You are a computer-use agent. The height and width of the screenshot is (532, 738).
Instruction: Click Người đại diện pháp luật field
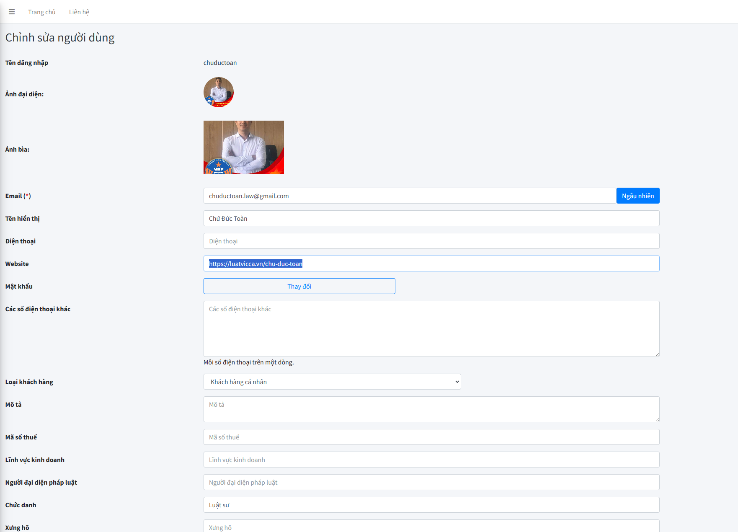431,482
